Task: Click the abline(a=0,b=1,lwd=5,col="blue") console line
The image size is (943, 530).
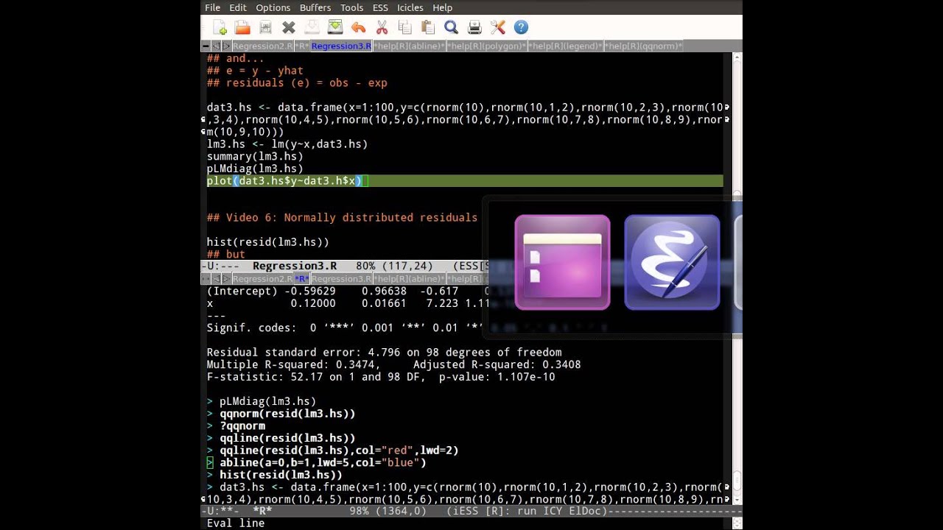Action: (323, 463)
